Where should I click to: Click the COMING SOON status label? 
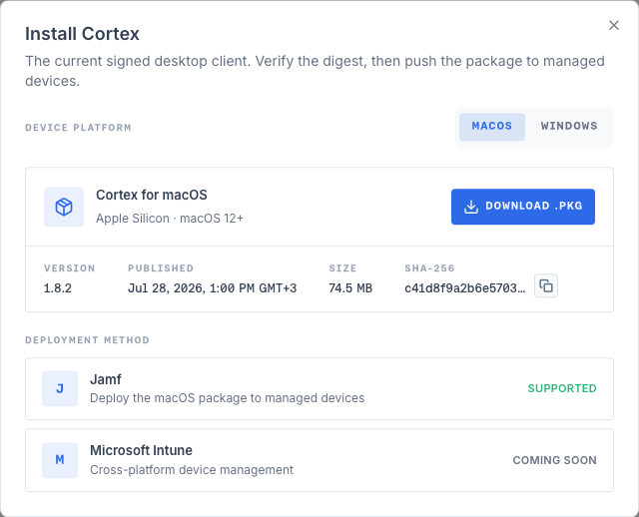pyautogui.click(x=555, y=460)
